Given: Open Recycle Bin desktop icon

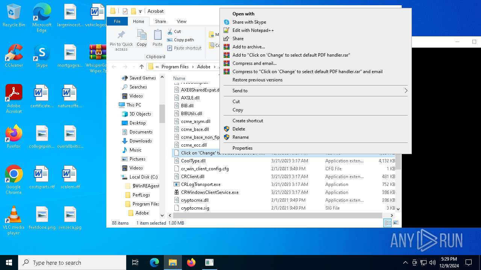Looking at the screenshot, I should coord(14,16).
